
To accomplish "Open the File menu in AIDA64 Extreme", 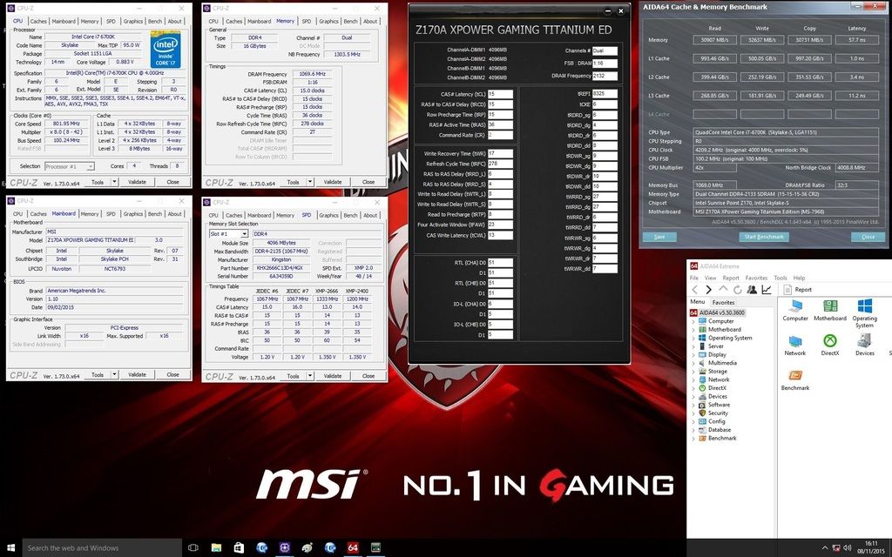I will tap(694, 278).
